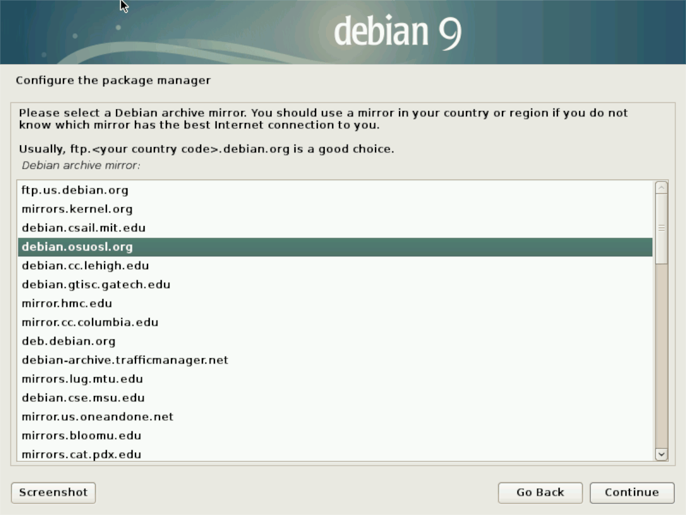
Task: Select debian-archive.trafficmanager.net
Action: coord(125,360)
